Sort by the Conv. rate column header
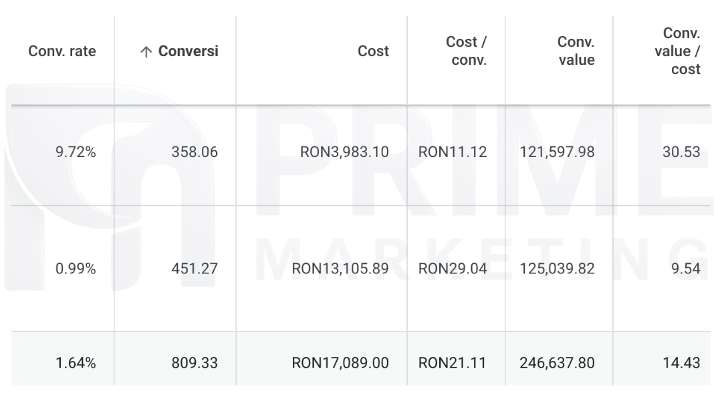Screen dimensions: 722x401 point(62,51)
